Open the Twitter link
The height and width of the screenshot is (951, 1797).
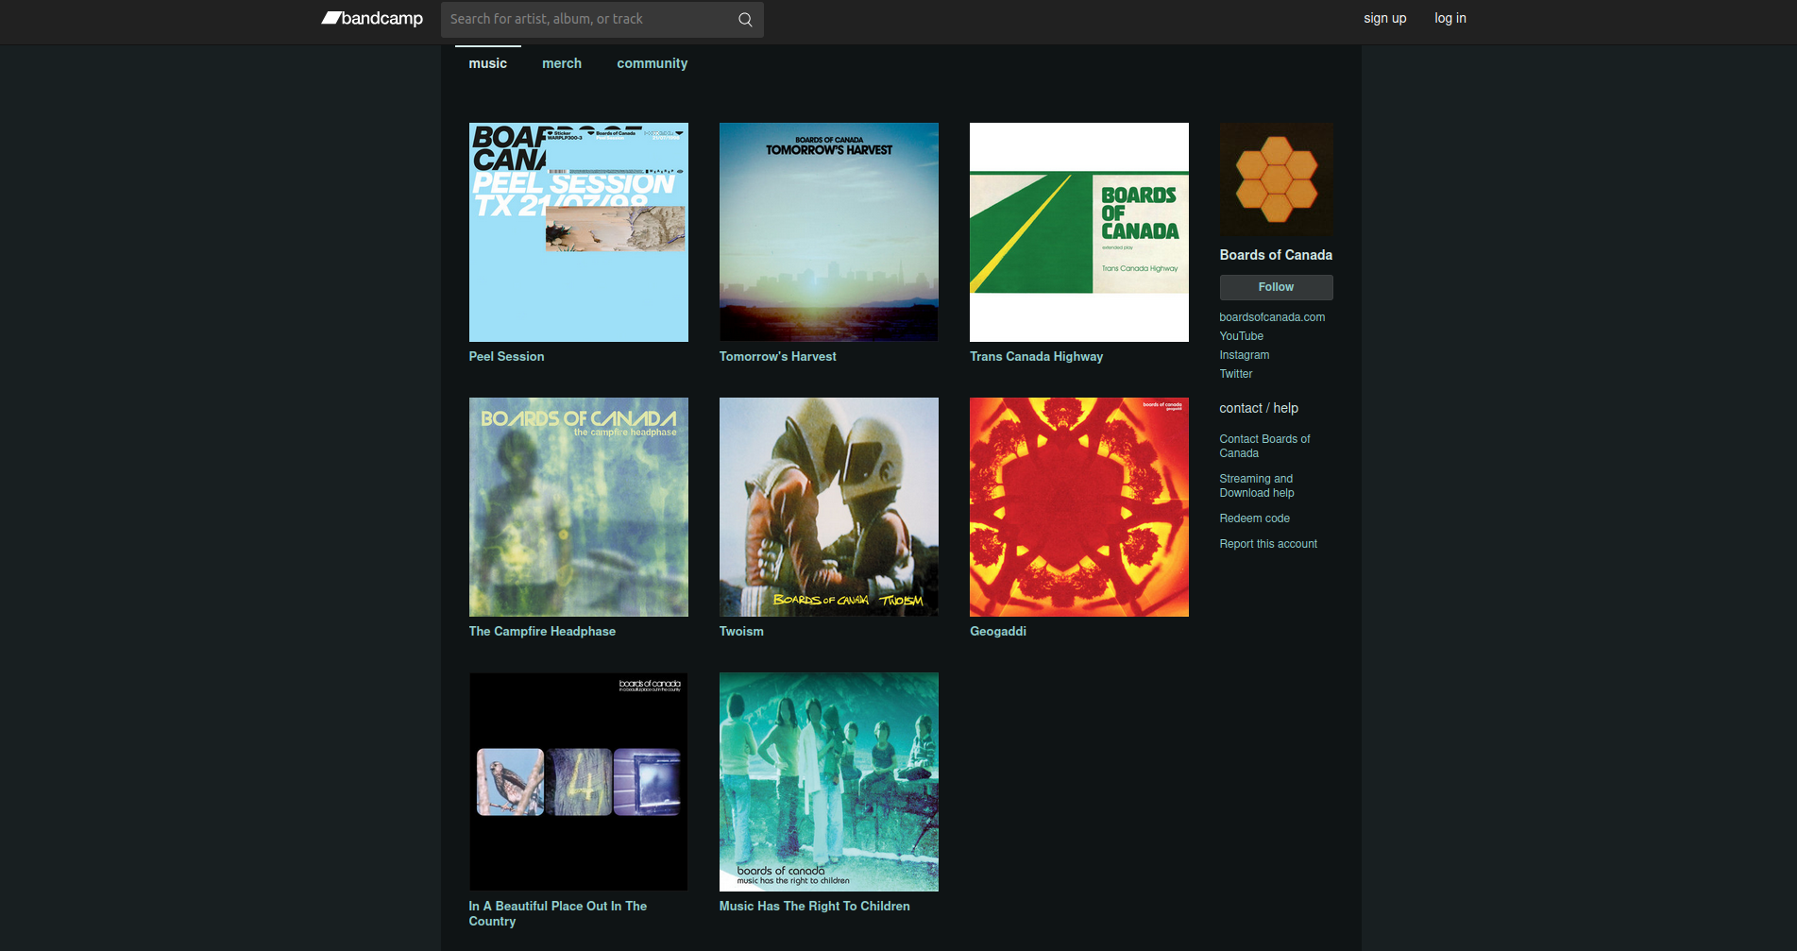click(x=1236, y=374)
